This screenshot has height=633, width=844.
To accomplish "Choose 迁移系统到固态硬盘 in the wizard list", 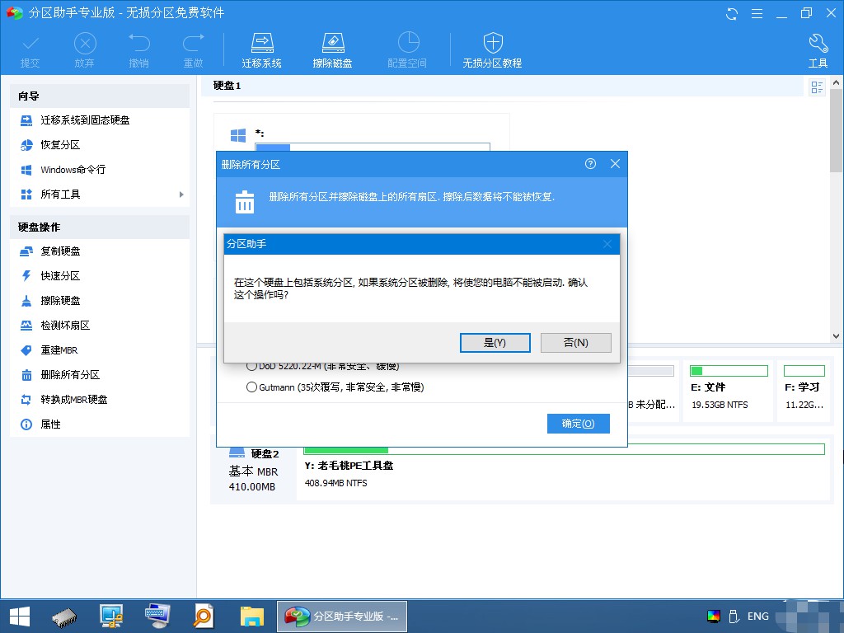I will pos(85,120).
